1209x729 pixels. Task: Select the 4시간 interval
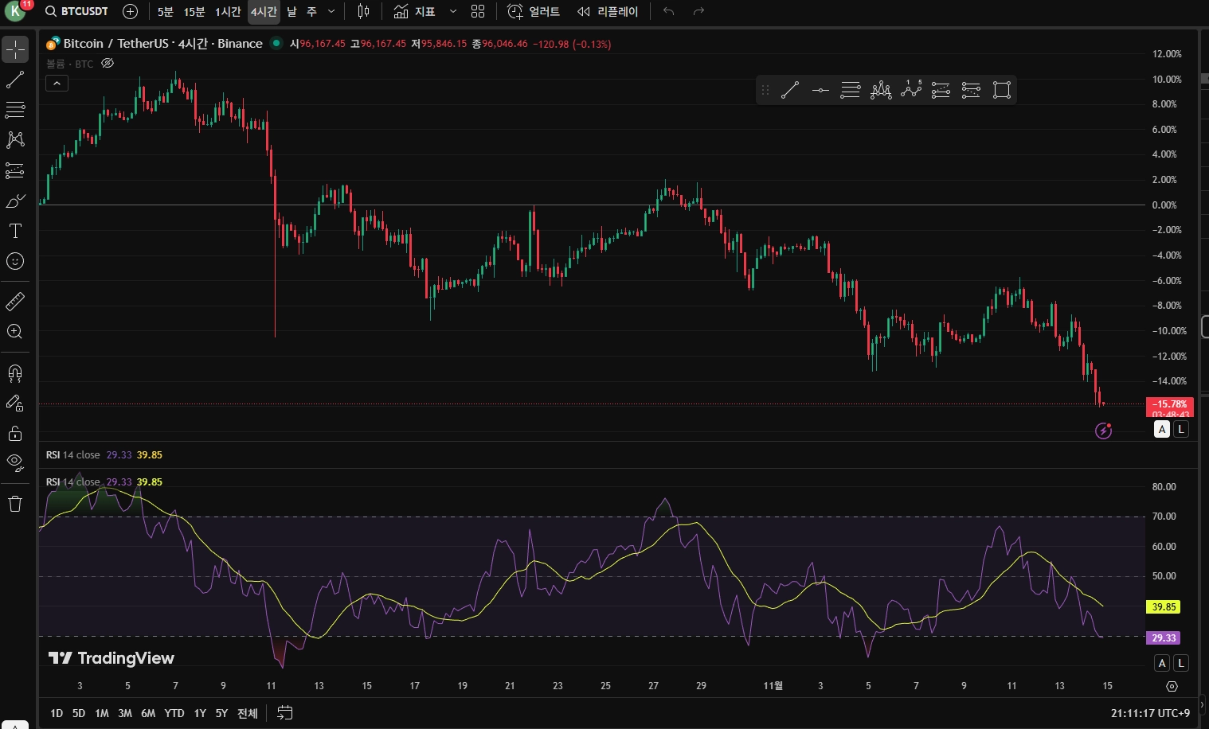coord(264,12)
